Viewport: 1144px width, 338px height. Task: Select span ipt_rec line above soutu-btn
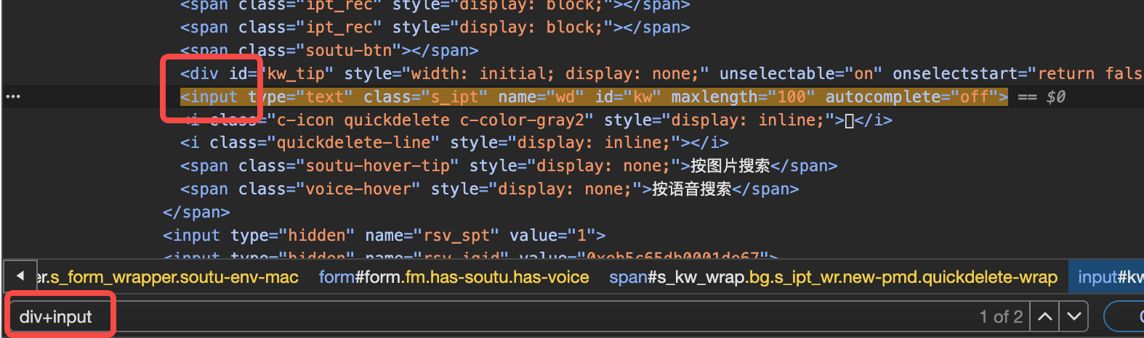pyautogui.click(x=435, y=27)
